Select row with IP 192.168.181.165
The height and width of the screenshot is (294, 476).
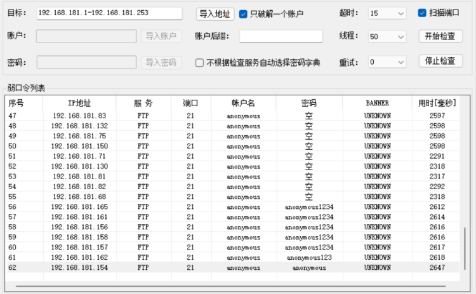232,207
